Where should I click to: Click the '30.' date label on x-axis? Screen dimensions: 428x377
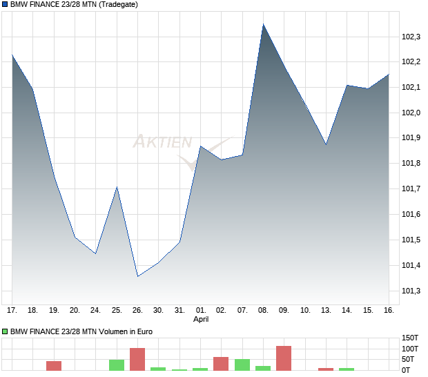pyautogui.click(x=158, y=310)
